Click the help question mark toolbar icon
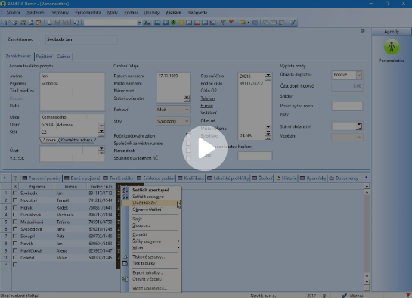Image resolution: width=412 pixels, height=298 pixels. (x=293, y=23)
